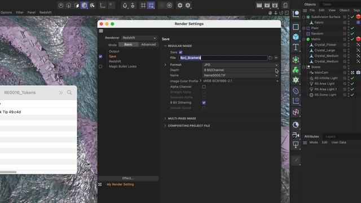Select the Edges mode icon
Screen dimensions: 361x203
click(x=69, y=5)
